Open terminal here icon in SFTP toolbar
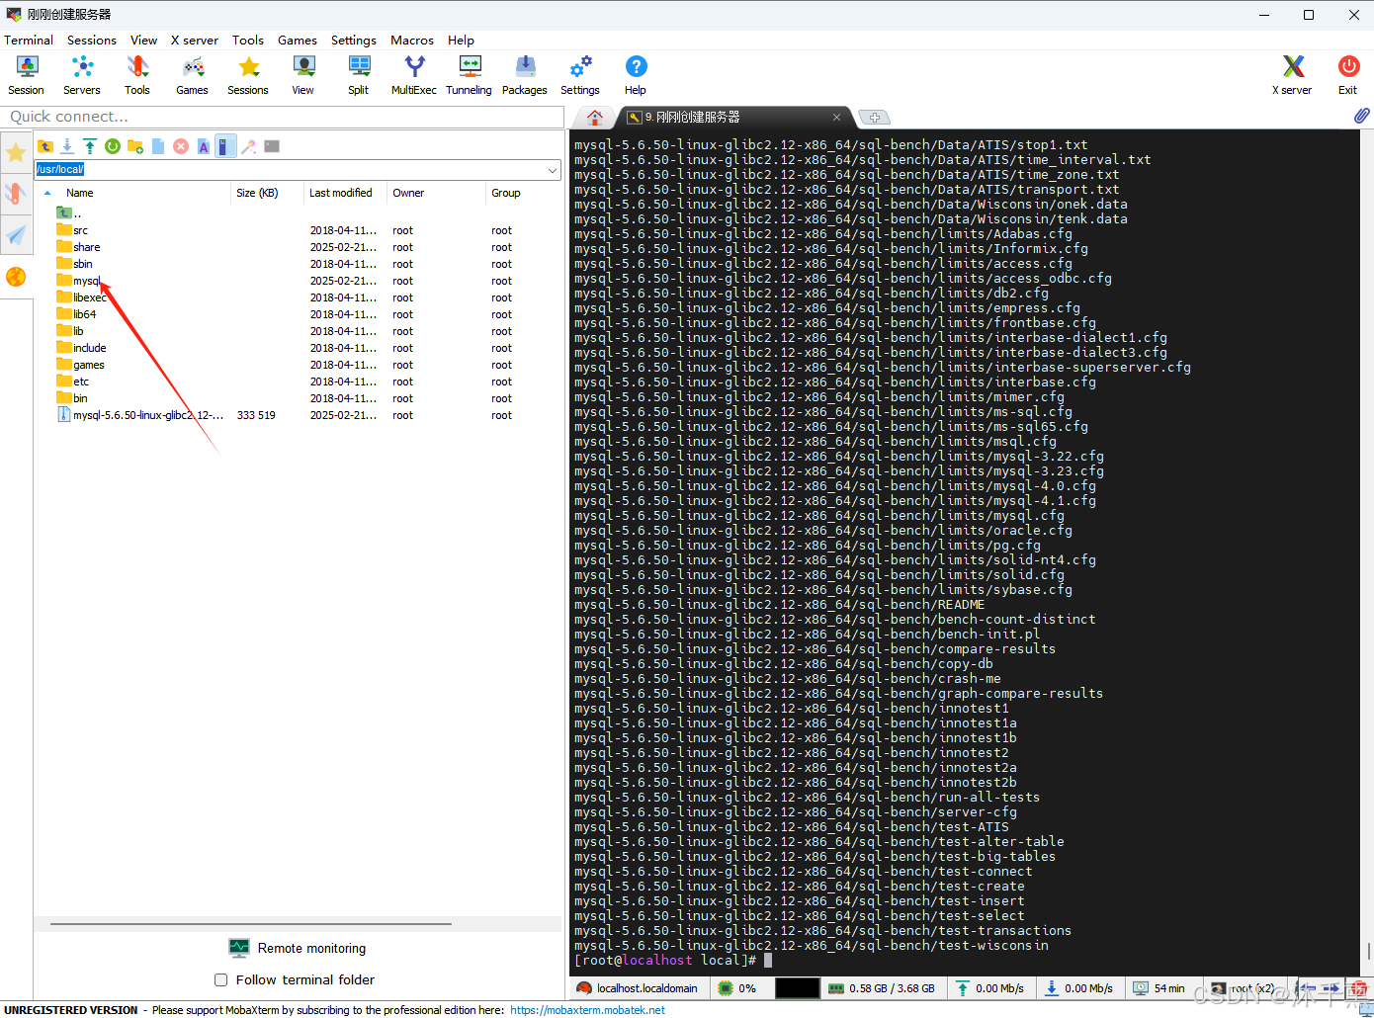 pos(272,146)
